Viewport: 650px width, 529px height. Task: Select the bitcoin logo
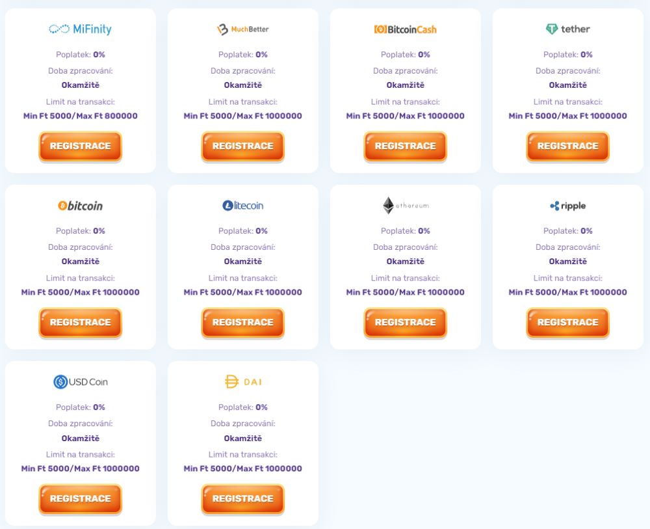81,206
